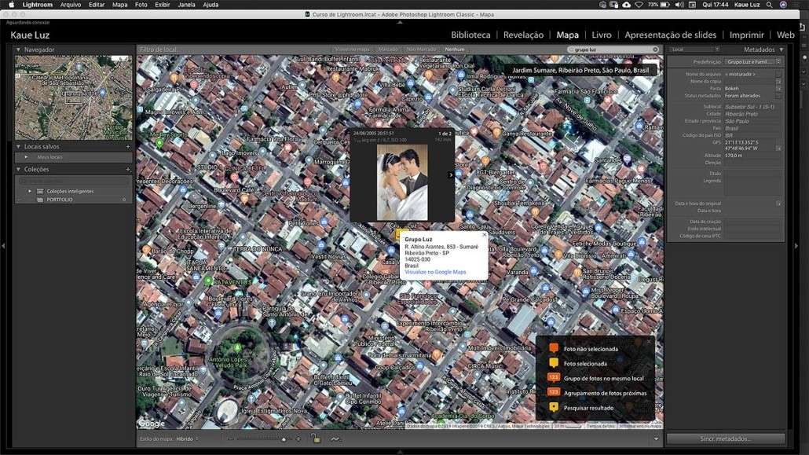The image size is (809, 455).
Task: Hide the top module panel
Action: [x=400, y=22]
